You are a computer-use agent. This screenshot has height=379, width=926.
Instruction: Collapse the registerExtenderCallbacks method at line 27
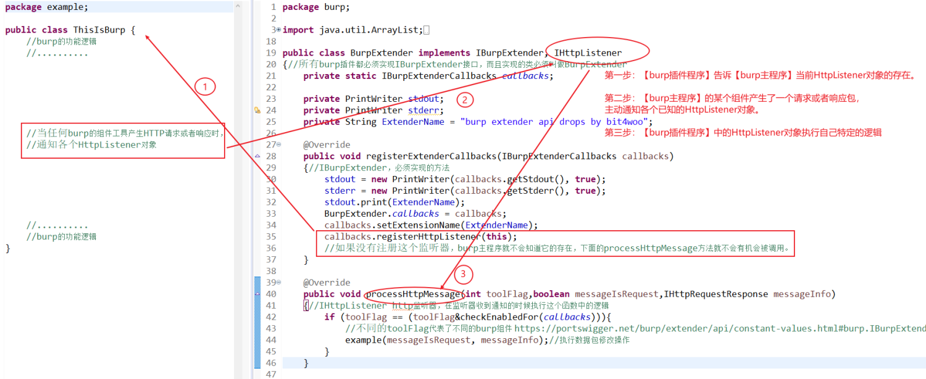point(278,144)
